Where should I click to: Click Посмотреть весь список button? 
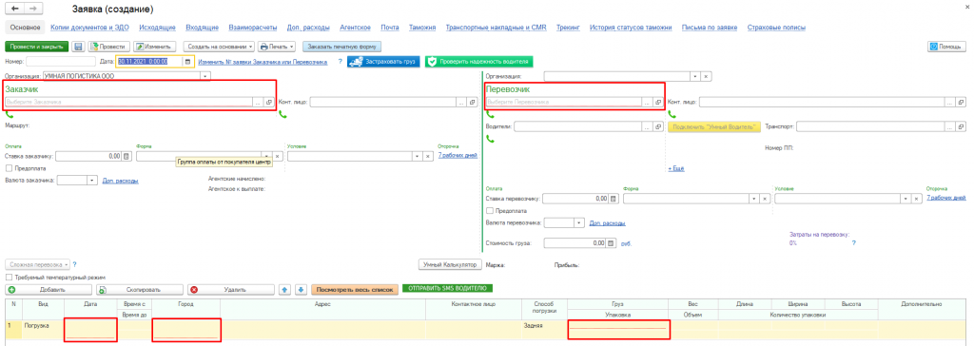(354, 290)
